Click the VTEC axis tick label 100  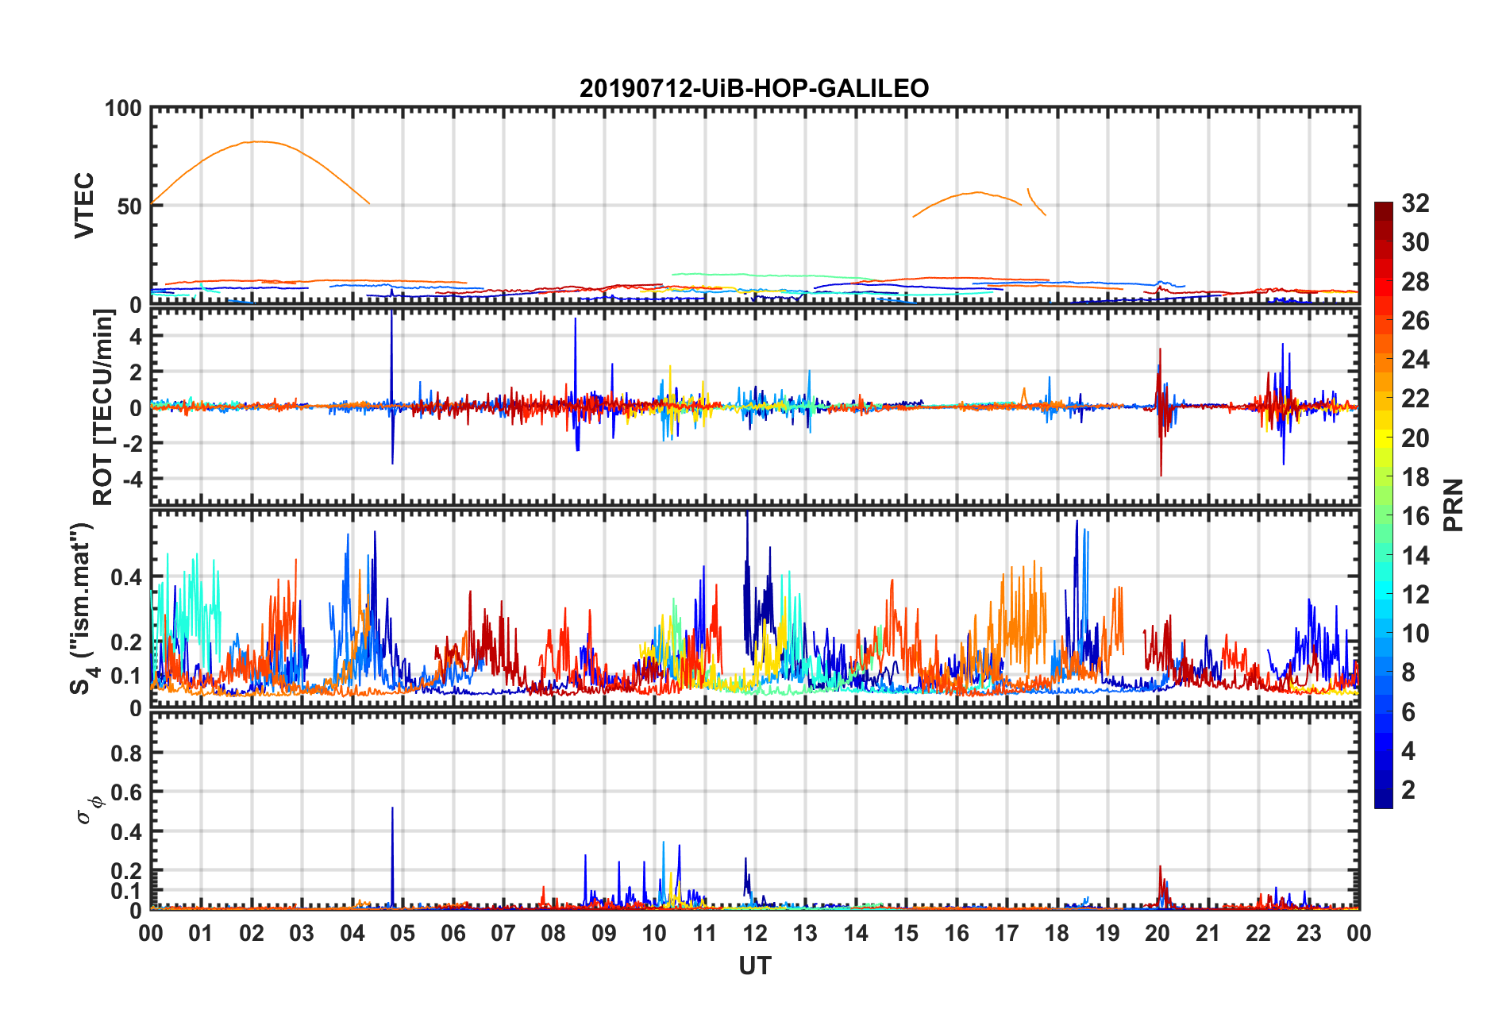(123, 109)
